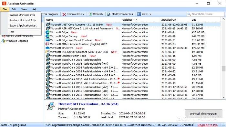This screenshot has width=226, height=127.
Task: Click the magnifier icon in search box
Action: point(189,14)
